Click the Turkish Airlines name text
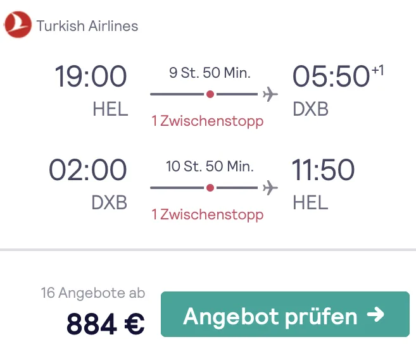Screen dimensions: 416x349 (87, 26)
